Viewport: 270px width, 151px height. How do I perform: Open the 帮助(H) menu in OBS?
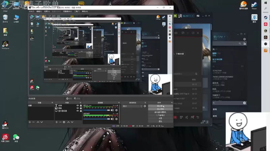pos(85,11)
